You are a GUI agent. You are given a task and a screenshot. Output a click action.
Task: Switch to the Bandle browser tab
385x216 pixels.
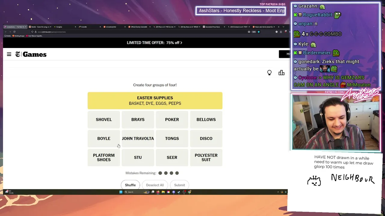[x=40, y=27]
